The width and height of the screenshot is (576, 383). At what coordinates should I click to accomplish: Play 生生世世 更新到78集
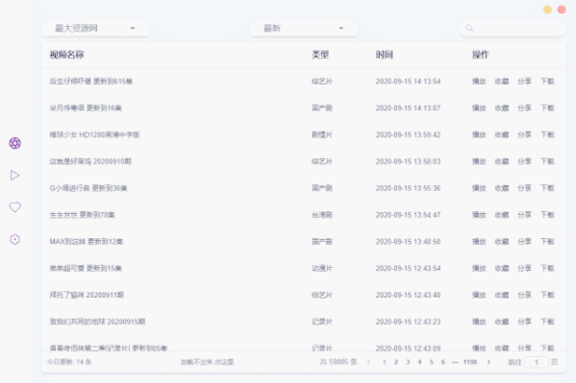tap(479, 215)
